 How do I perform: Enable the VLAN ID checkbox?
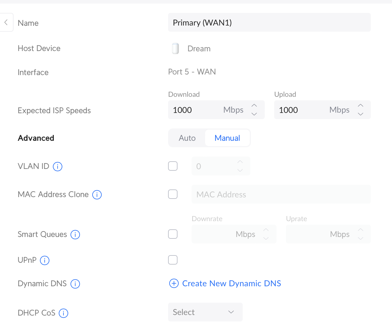coord(173,166)
